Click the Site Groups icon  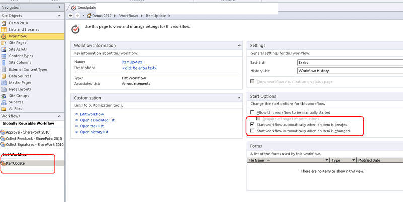coord(4,95)
